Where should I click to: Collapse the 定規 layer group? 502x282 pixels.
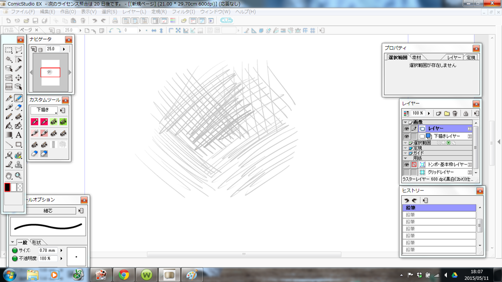click(405, 148)
